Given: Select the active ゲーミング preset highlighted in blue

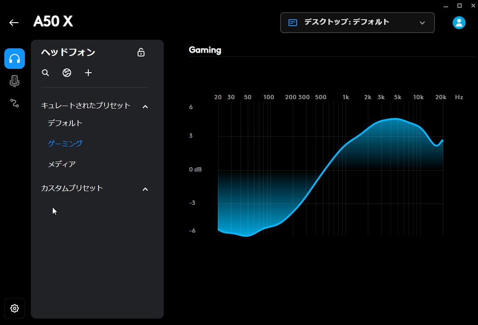Looking at the screenshot, I should [x=65, y=143].
